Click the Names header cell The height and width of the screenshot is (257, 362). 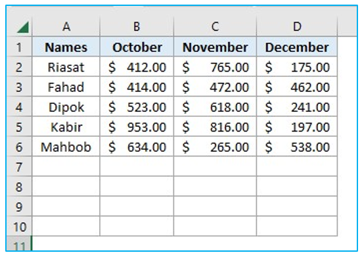tap(66, 47)
